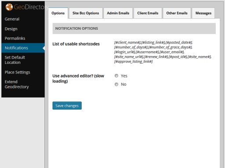Open the General settings section
Image resolution: width=225 pixels, height=168 pixels.
tap(12, 19)
